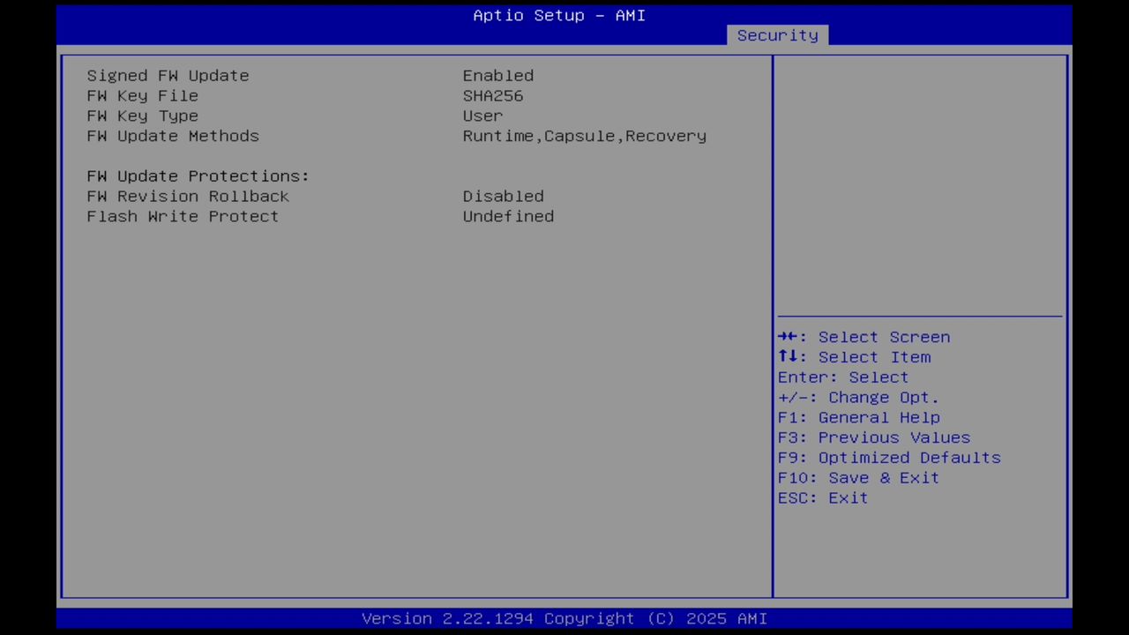Select the Signed FW Update setting
The height and width of the screenshot is (635, 1129).
(168, 76)
